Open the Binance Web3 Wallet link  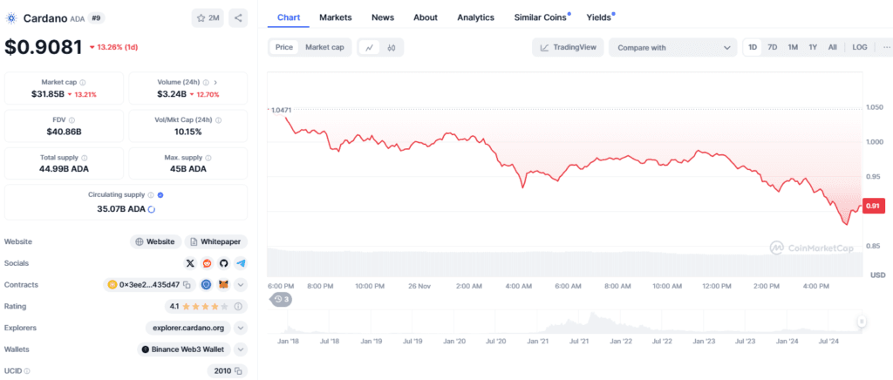[184, 349]
